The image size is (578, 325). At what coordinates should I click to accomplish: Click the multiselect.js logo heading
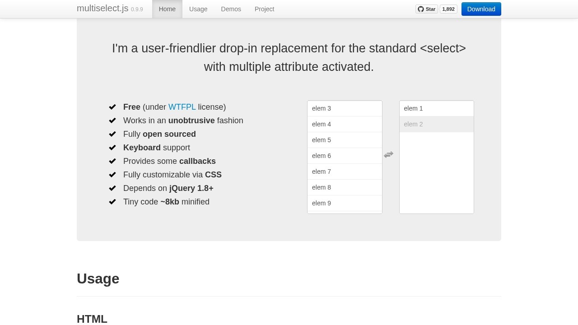pos(103,8)
